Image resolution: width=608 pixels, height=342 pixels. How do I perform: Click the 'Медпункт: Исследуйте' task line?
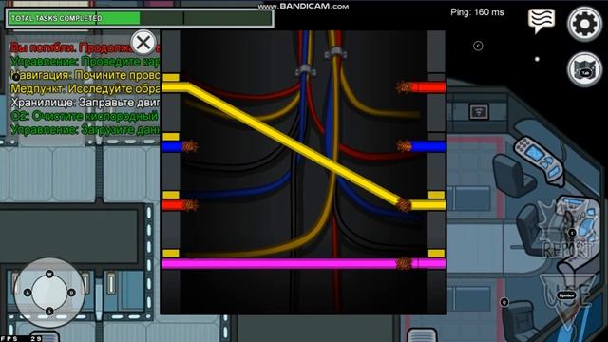click(85, 88)
